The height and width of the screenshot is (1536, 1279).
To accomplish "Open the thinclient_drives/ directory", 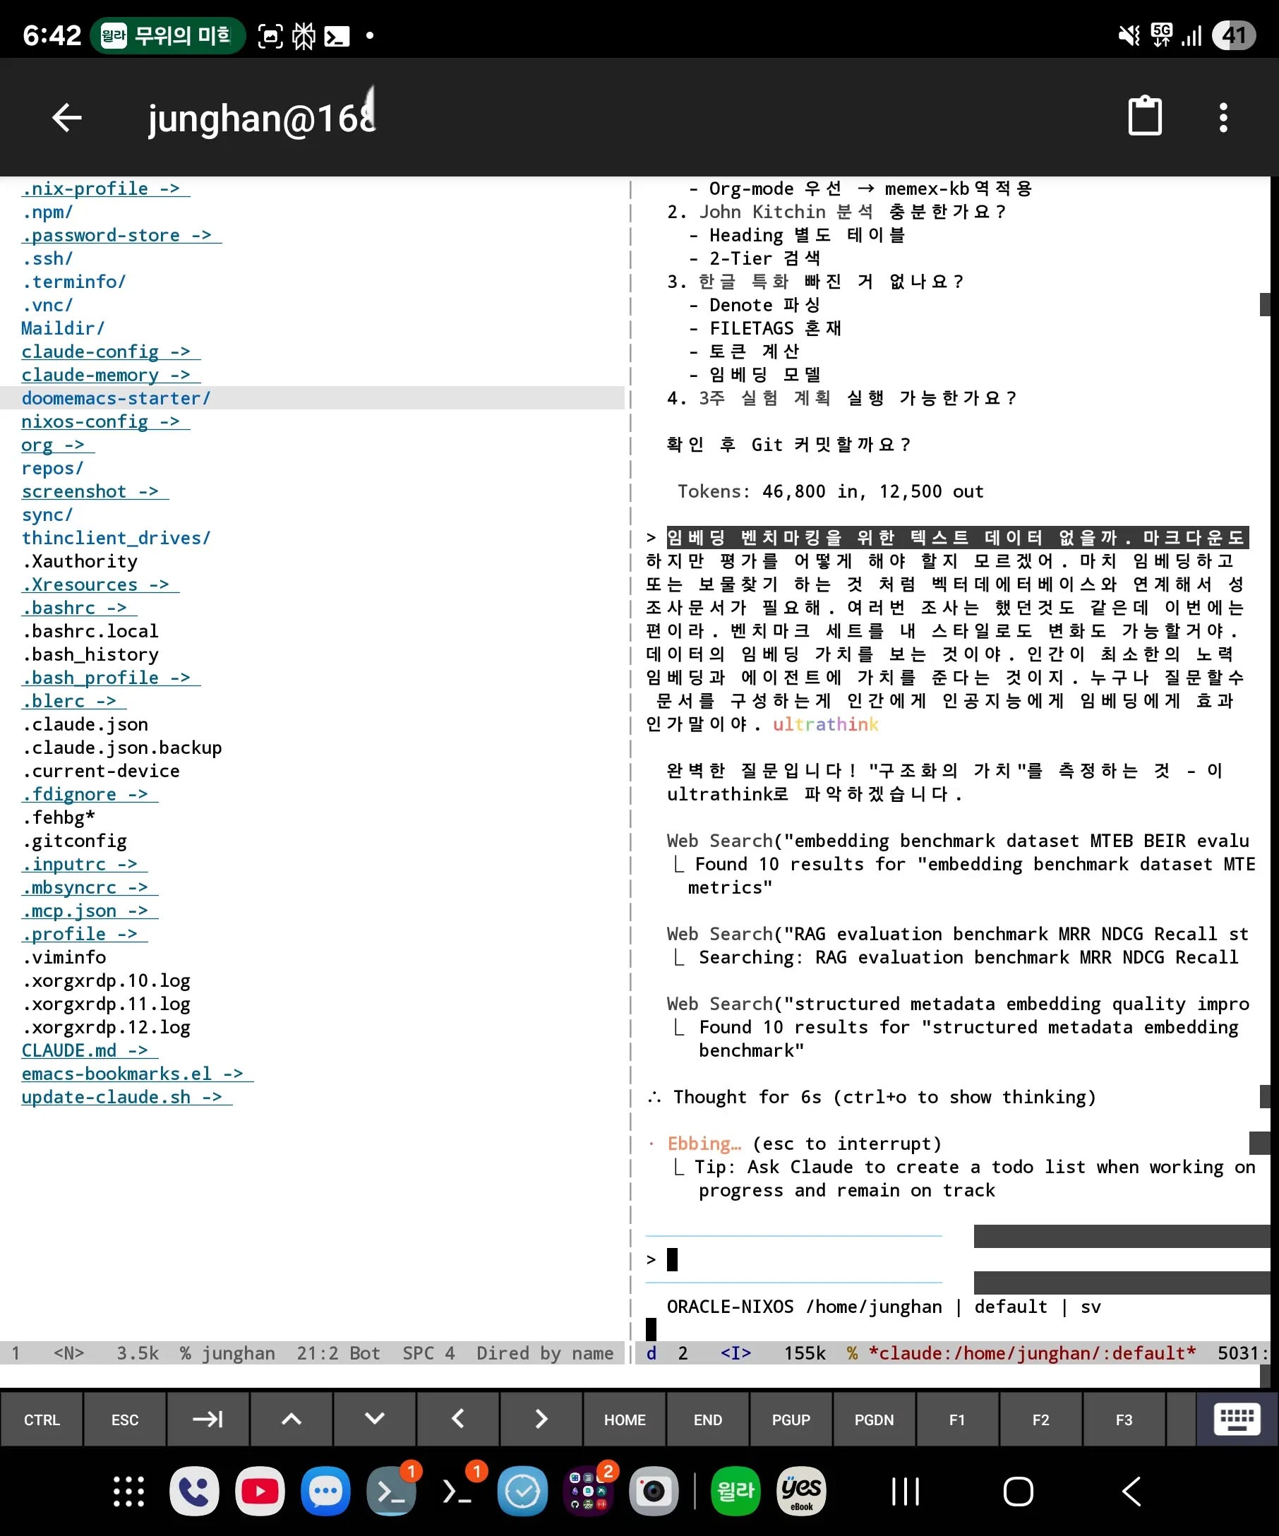I will (x=116, y=539).
